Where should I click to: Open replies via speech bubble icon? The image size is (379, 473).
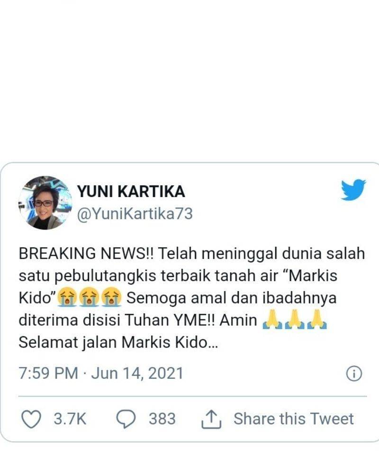126,419
